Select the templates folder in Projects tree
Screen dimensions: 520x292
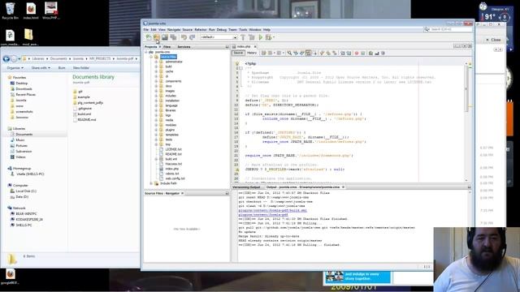pos(171,135)
